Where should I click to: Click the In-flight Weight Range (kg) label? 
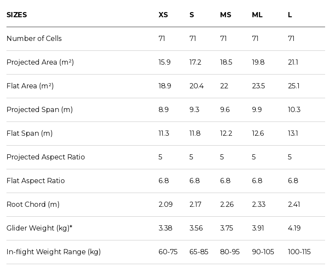click(x=54, y=252)
